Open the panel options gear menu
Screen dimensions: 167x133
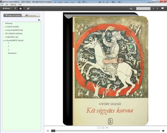(x=39, y=20)
